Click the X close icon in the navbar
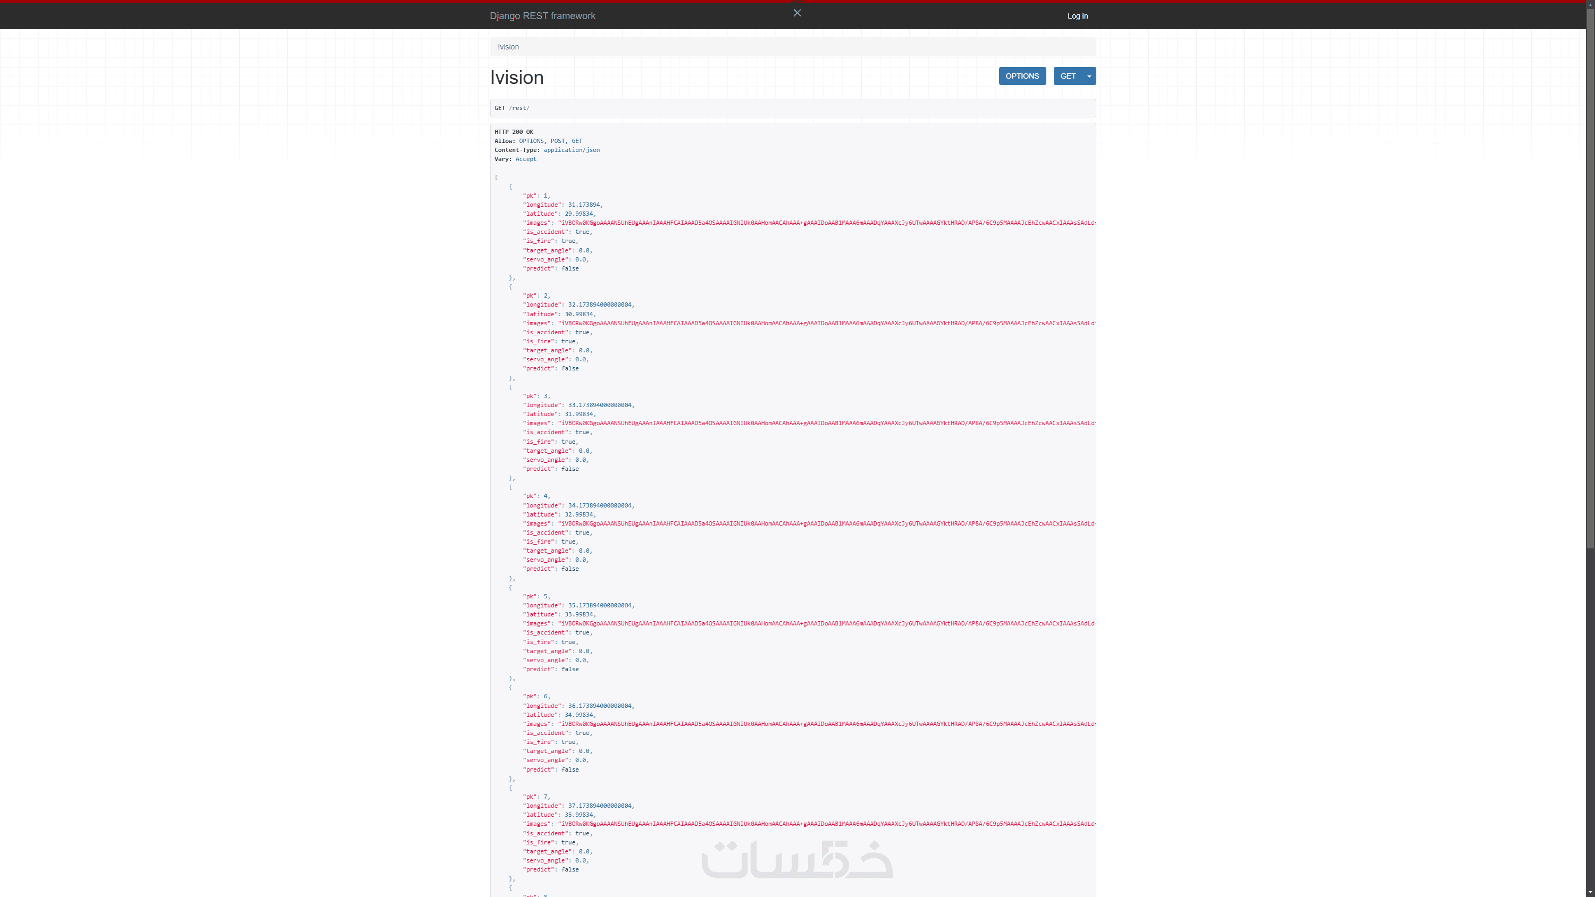This screenshot has width=1595, height=897. coord(797,13)
